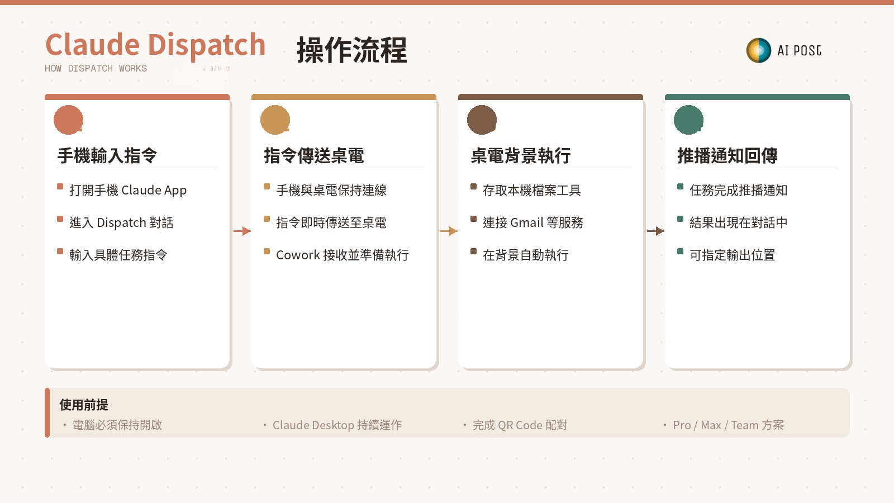894x503 pixels.
Task: Click the brown circle above 桌電背景執行
Action: click(482, 120)
